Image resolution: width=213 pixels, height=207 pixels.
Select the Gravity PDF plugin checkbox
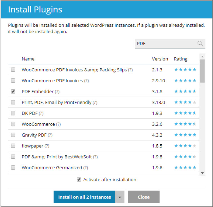click(13, 135)
